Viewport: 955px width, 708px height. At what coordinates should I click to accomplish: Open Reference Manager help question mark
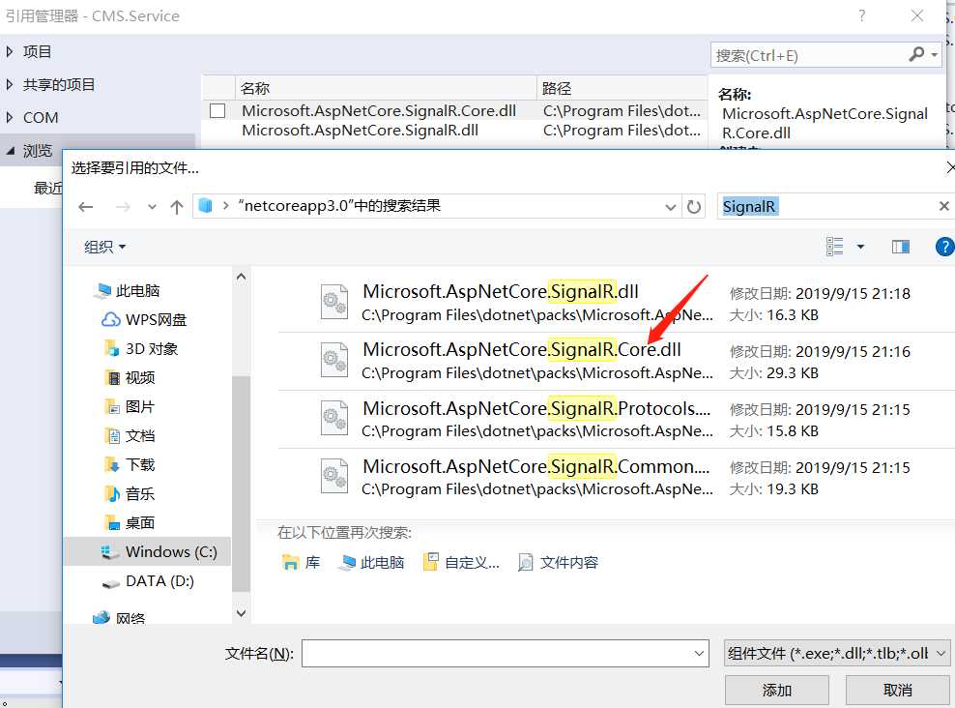point(862,15)
